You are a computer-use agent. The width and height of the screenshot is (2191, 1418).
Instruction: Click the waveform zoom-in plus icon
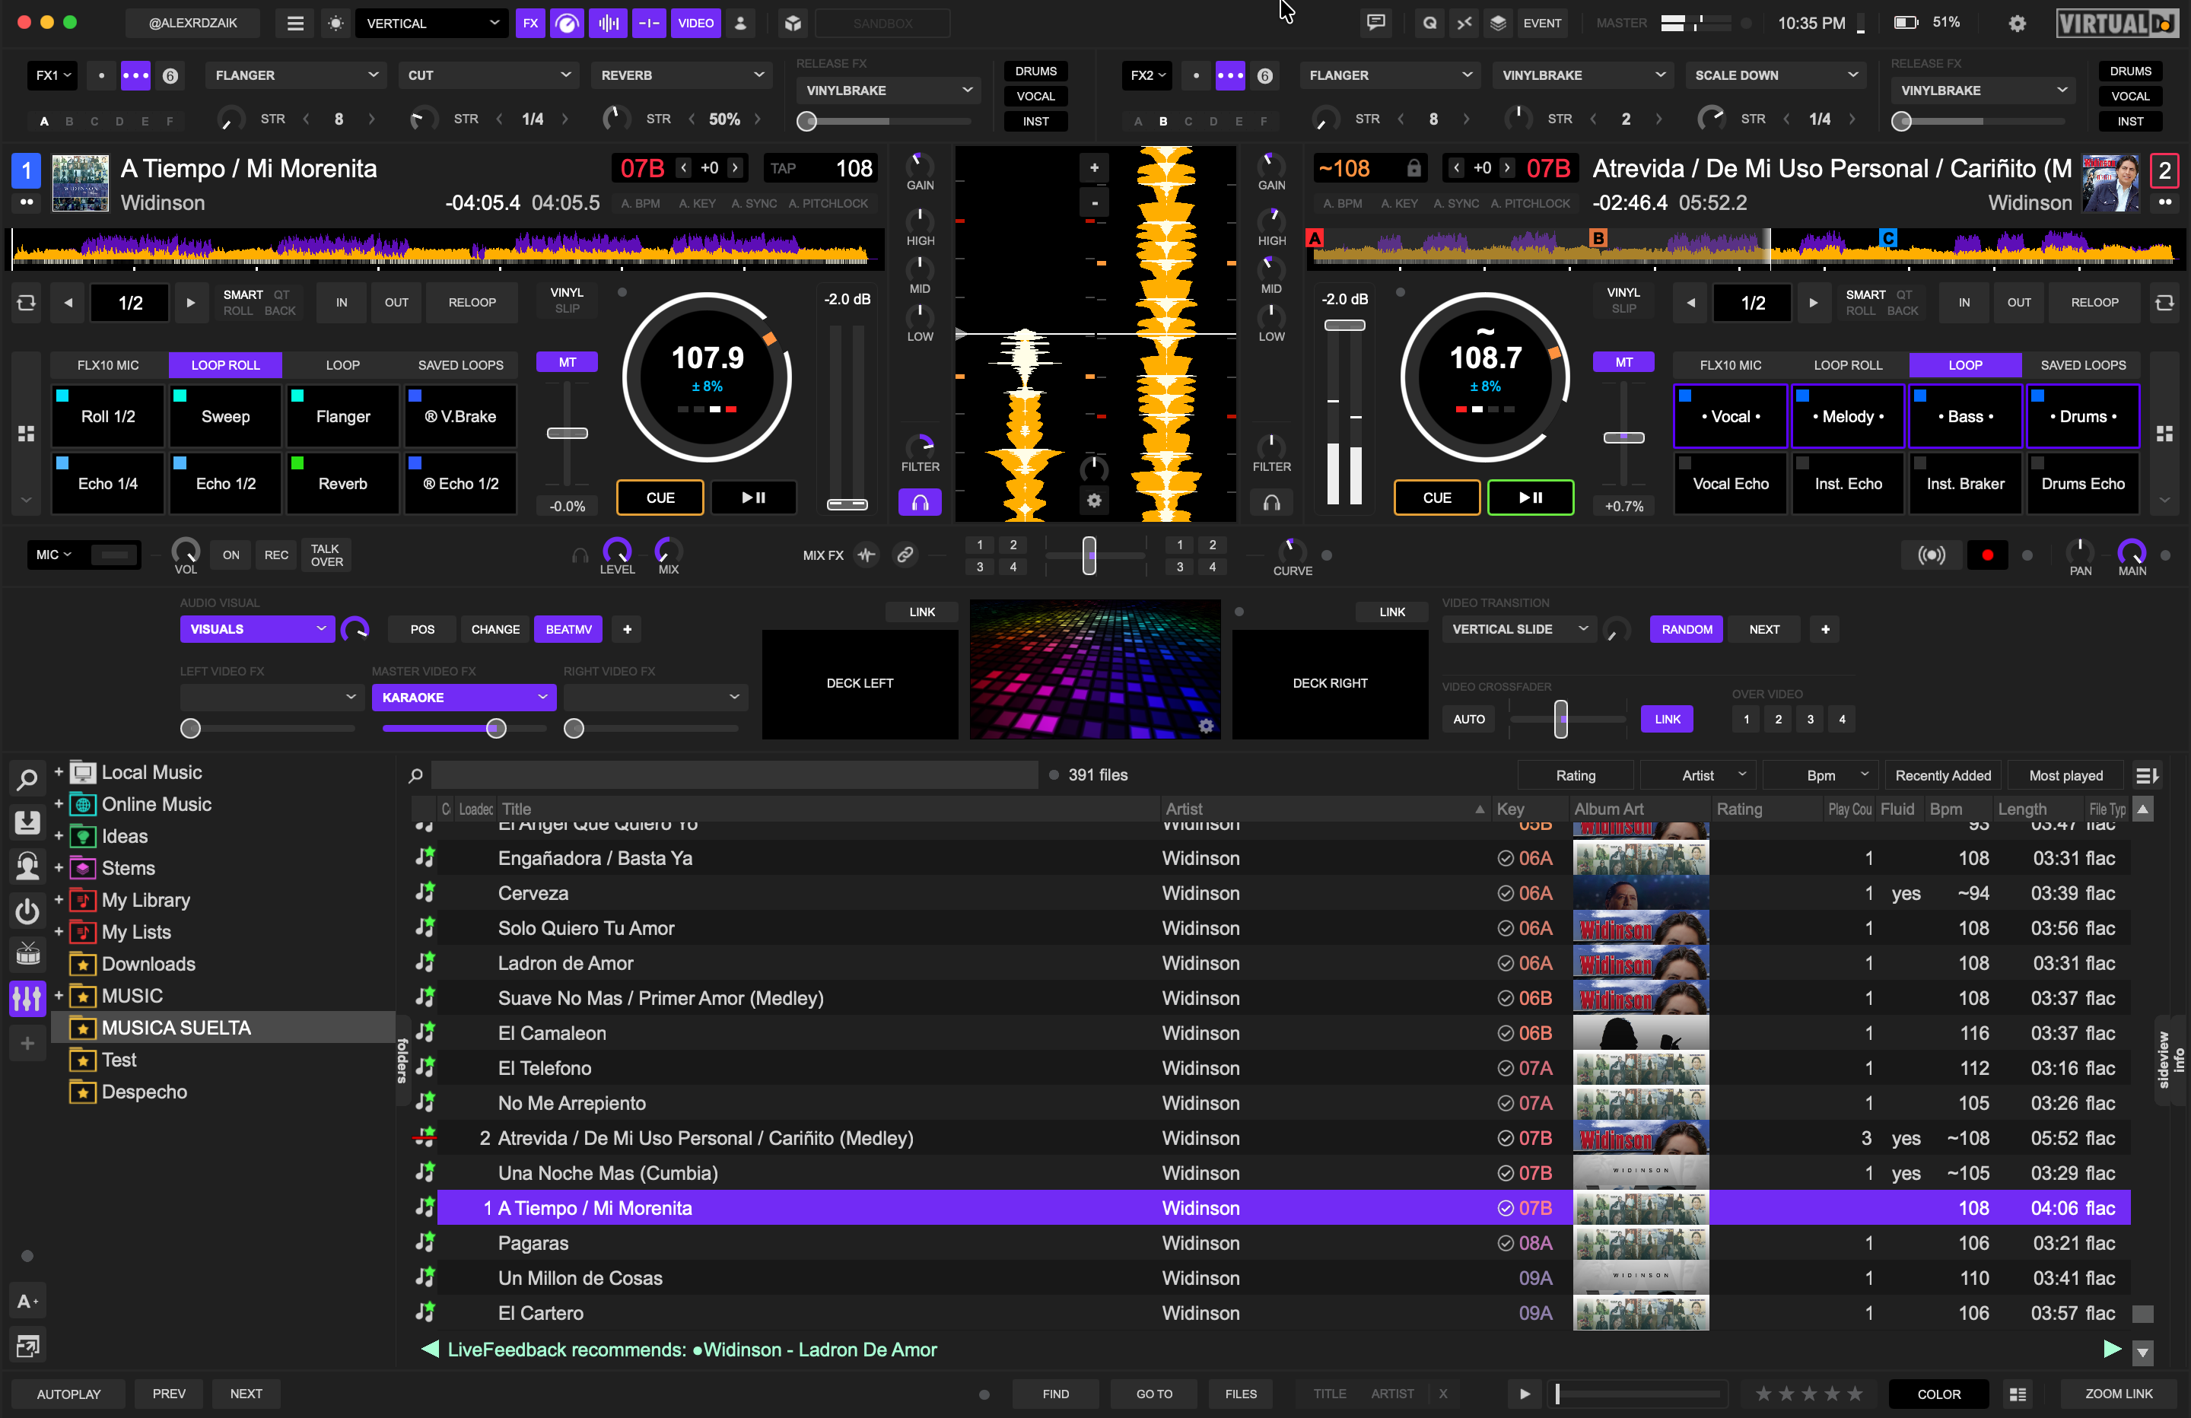1095,167
